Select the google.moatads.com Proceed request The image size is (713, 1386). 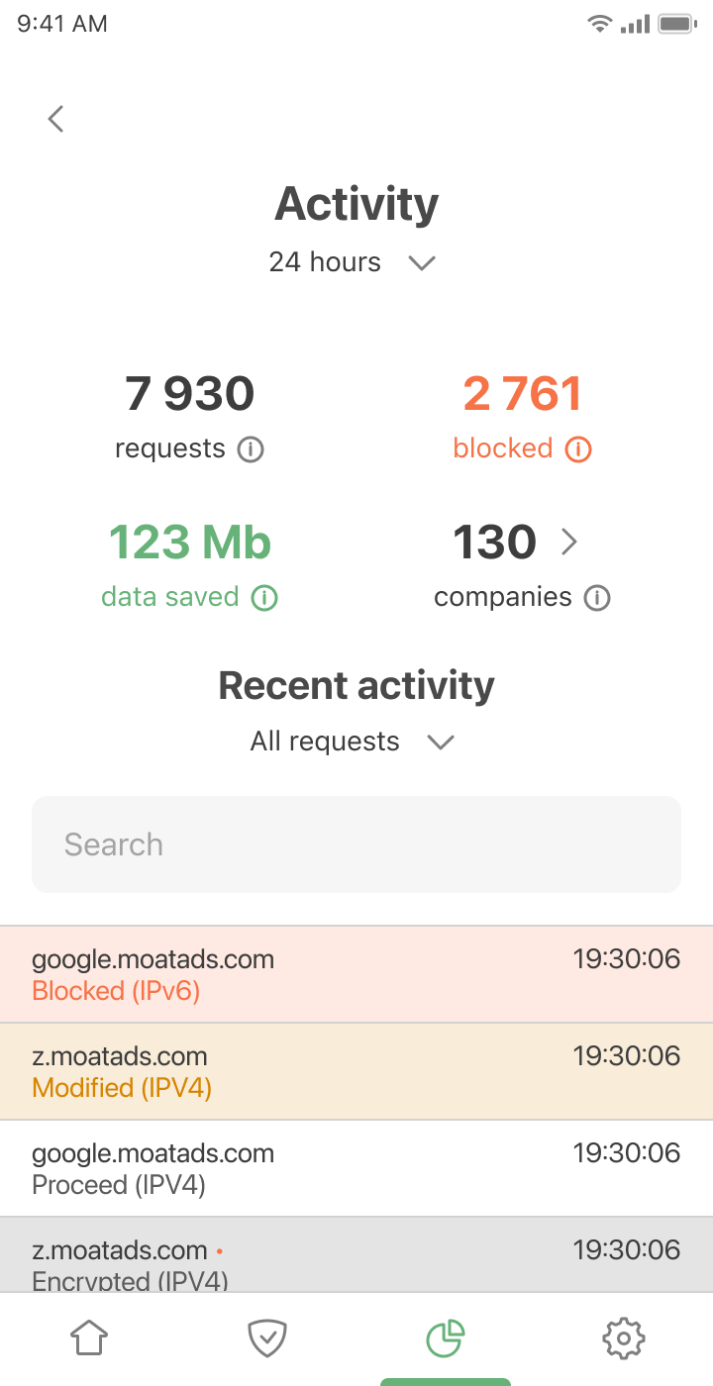pos(356,1168)
